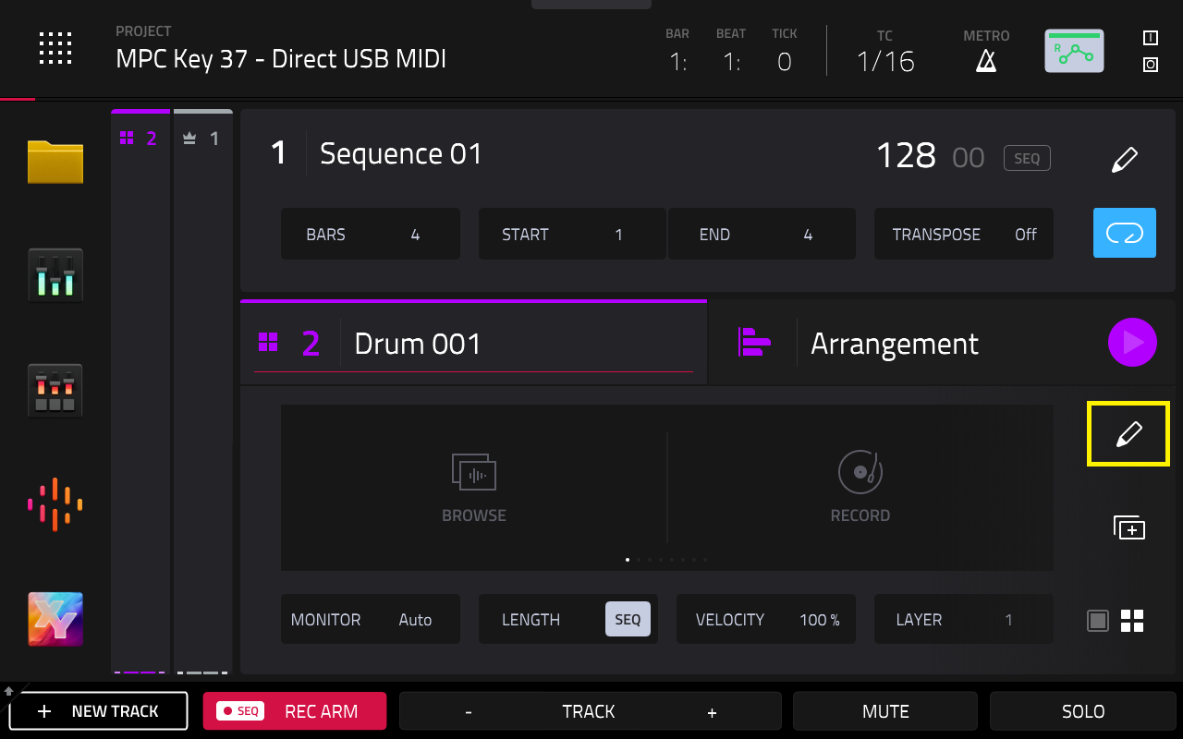This screenshot has height=739, width=1183.
Task: Click the top-right lower circle indicator
Action: click(x=1151, y=65)
